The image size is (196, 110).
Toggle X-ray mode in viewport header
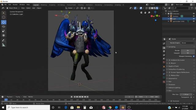tap(146, 8)
